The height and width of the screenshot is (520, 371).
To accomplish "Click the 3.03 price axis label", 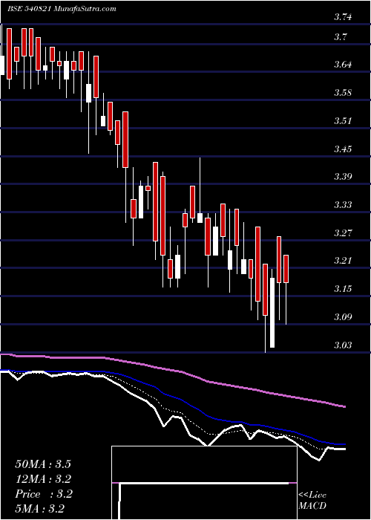I will pos(343,345).
